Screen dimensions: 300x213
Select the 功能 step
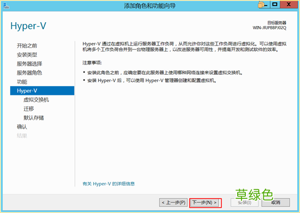pyautogui.click(x=22, y=82)
